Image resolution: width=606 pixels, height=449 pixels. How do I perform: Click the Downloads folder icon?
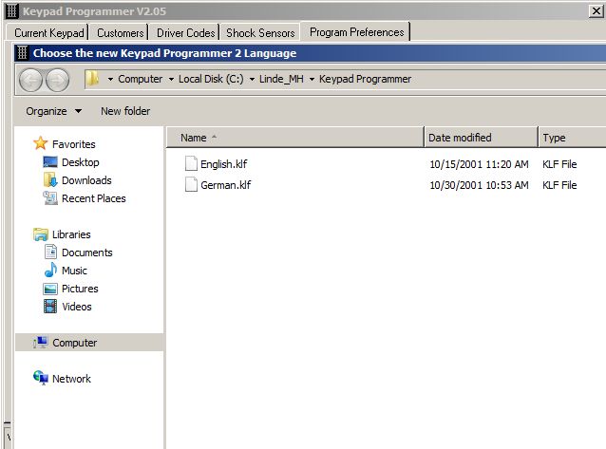pos(50,180)
